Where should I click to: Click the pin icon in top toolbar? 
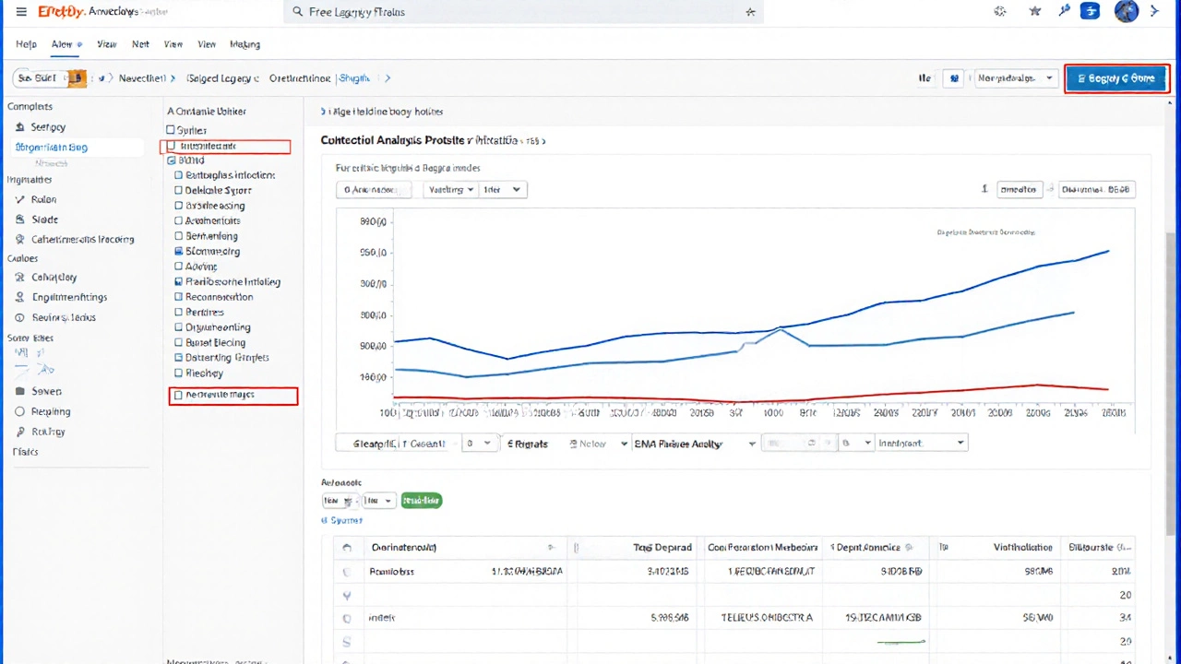[x=1064, y=12]
